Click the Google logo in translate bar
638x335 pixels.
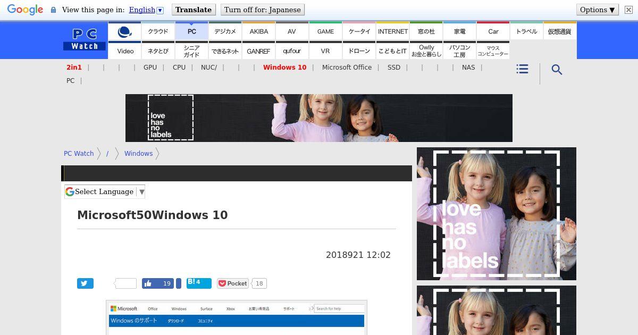(x=25, y=10)
